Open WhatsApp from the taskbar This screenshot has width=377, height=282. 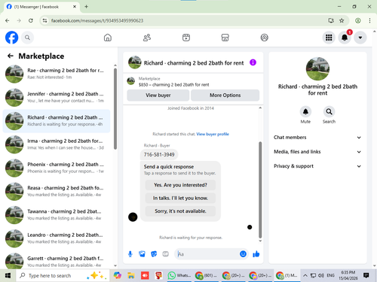pyautogui.click(x=179, y=276)
